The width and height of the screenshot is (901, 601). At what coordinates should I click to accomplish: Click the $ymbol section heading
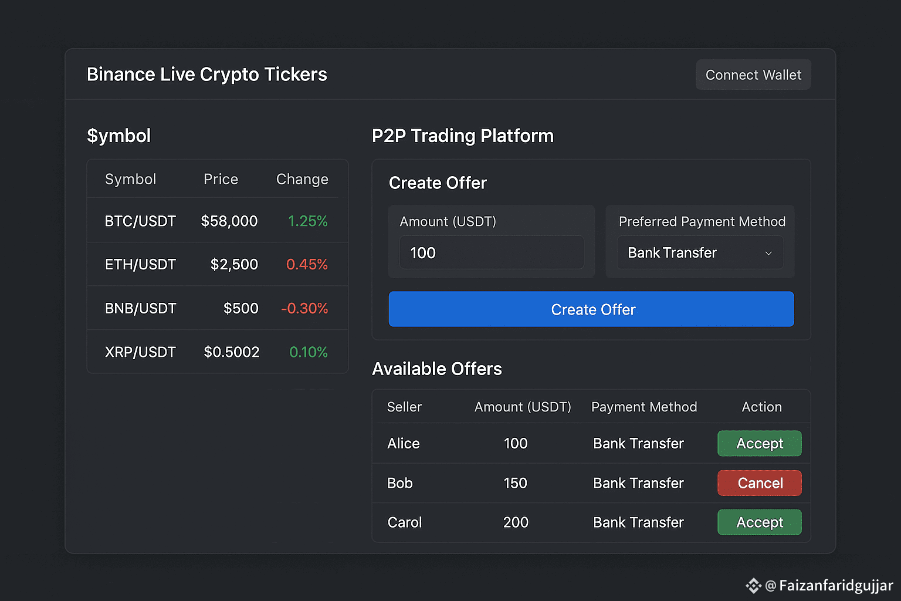[119, 136]
